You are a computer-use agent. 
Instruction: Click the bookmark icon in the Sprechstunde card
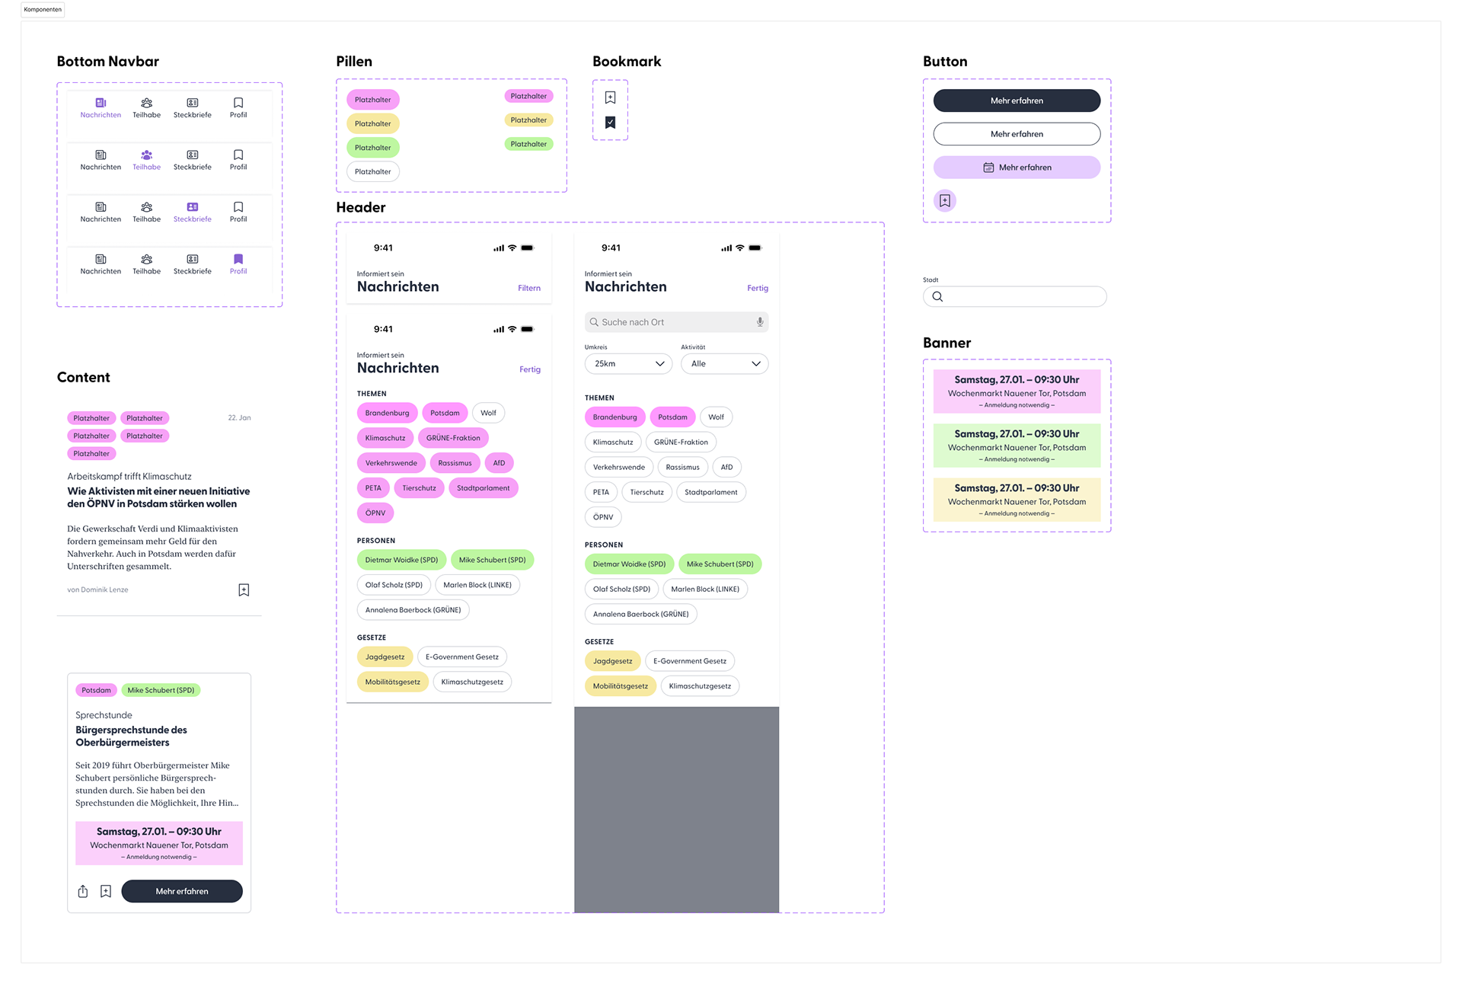coord(106,891)
